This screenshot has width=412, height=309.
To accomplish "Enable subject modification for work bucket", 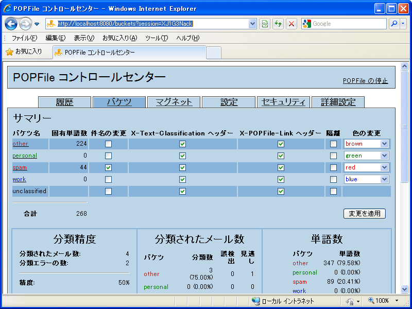I will (x=108, y=179).
